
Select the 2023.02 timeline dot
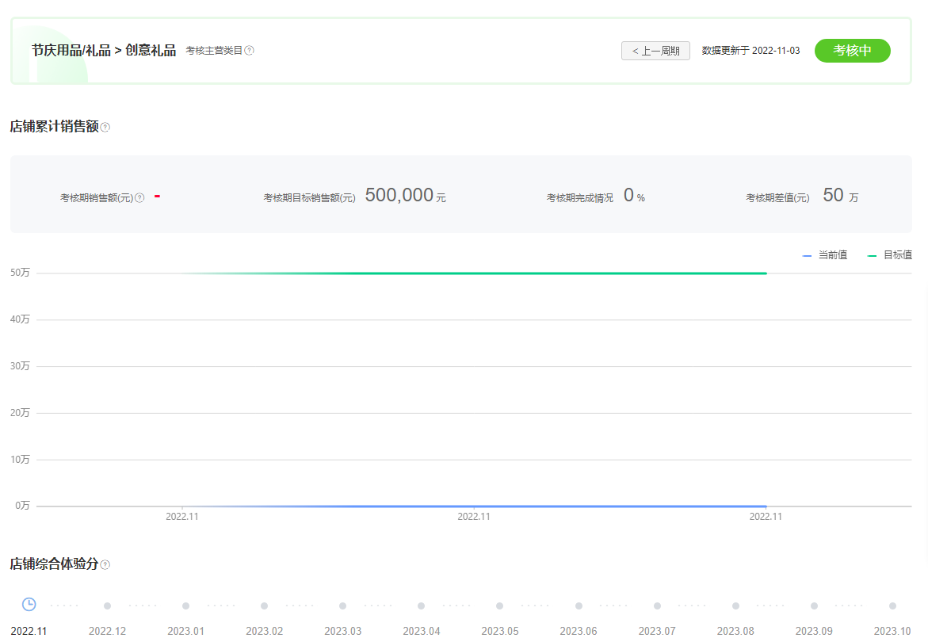point(265,606)
